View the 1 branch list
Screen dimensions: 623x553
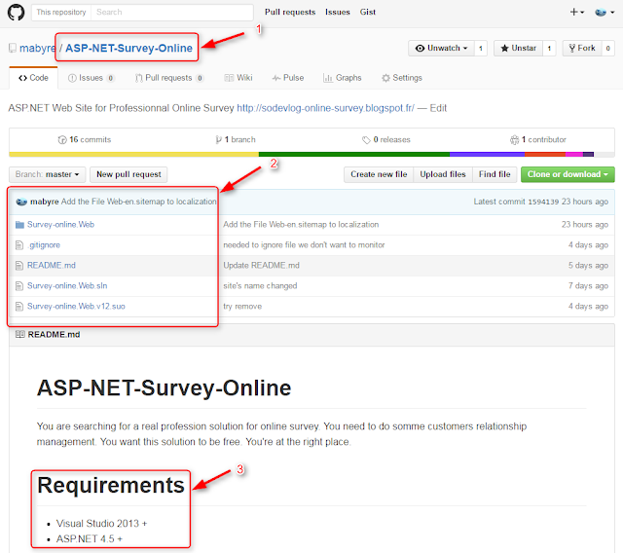click(236, 140)
